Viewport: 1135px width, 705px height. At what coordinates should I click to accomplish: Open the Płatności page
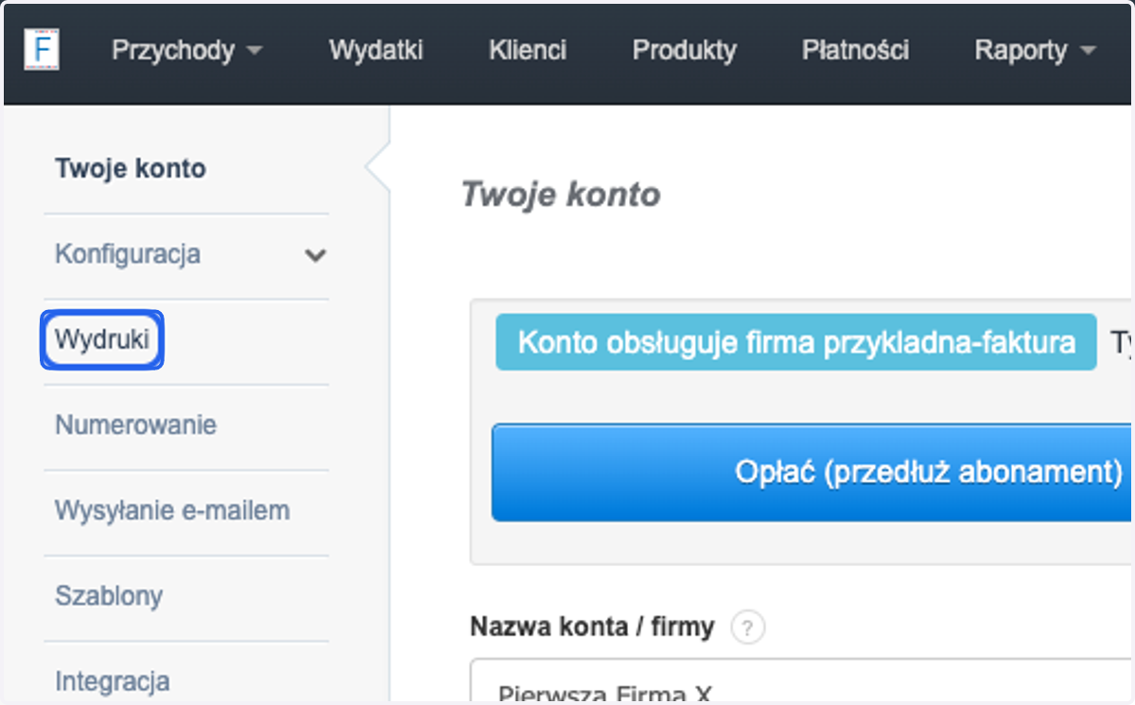pos(856,50)
